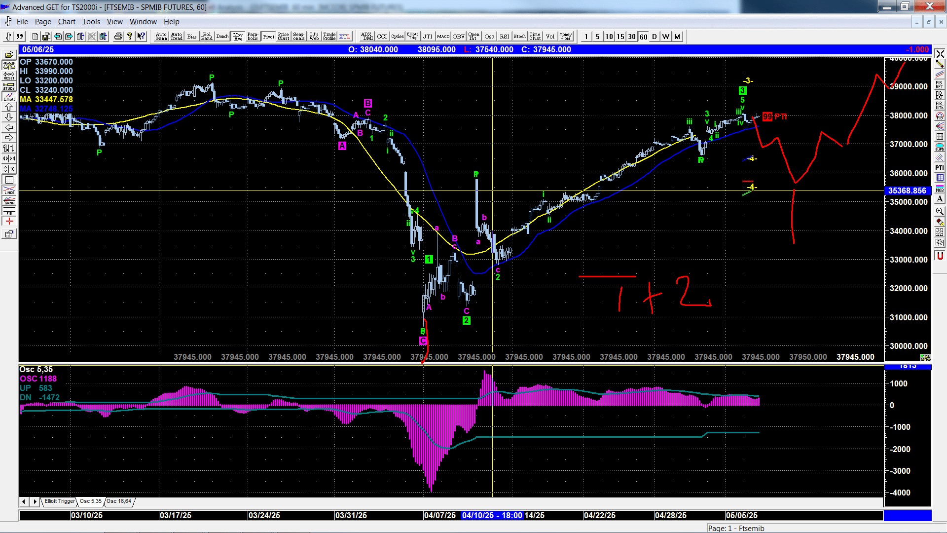The image size is (947, 533).
Task: Open the File menu
Action: coord(22,22)
